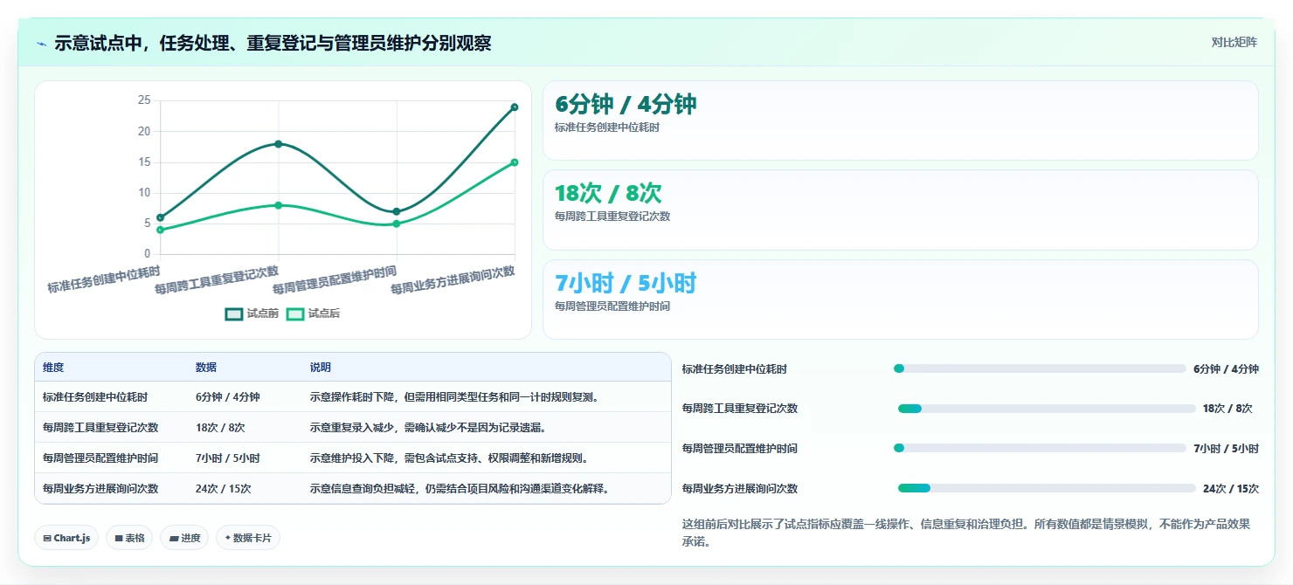Click the 试点前 data point at 7
The image size is (1293, 585).
[x=397, y=211]
